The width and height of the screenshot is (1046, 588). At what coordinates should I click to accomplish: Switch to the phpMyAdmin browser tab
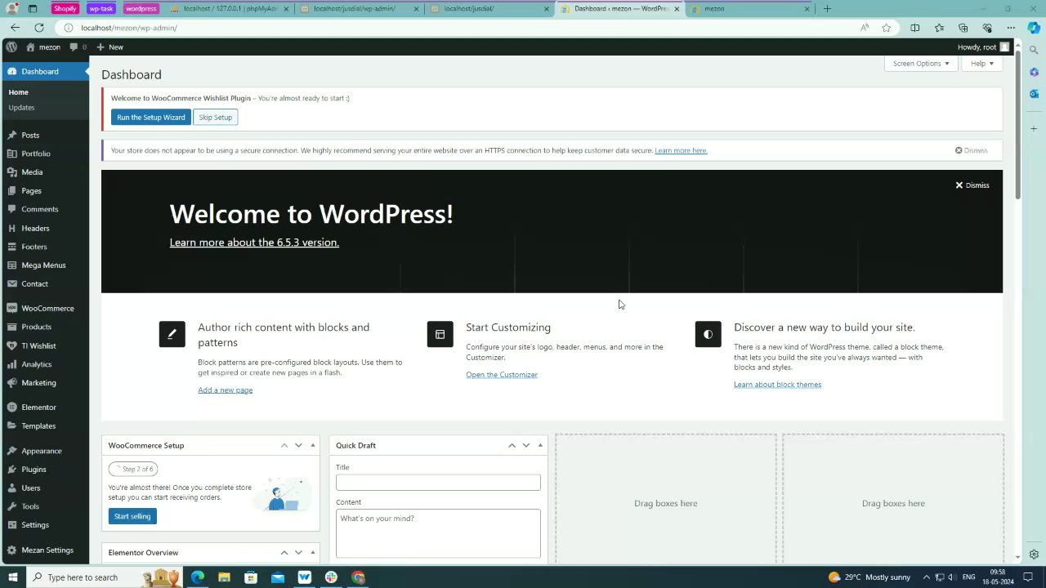pyautogui.click(x=230, y=9)
